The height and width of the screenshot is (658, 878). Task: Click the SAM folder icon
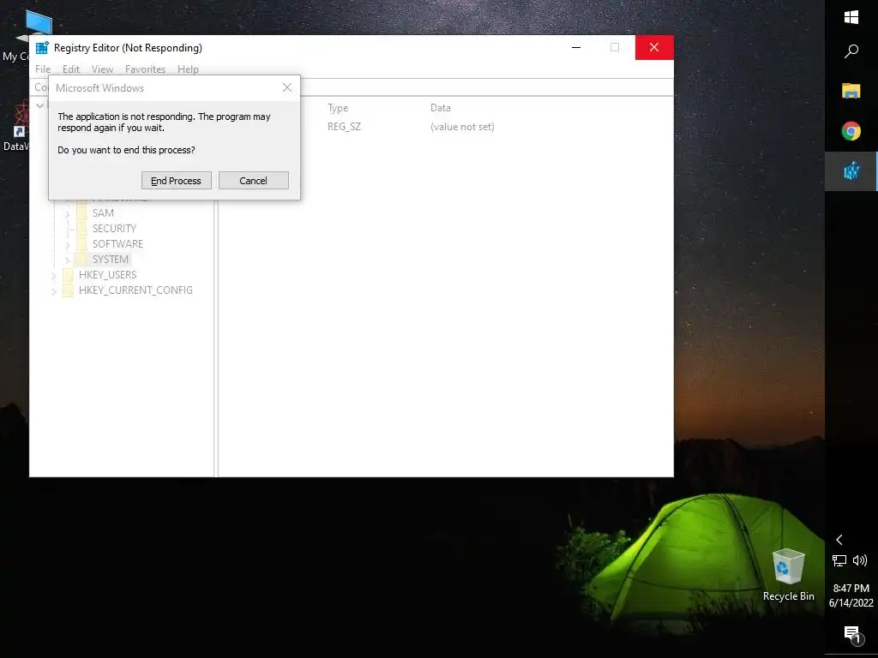pyautogui.click(x=81, y=213)
